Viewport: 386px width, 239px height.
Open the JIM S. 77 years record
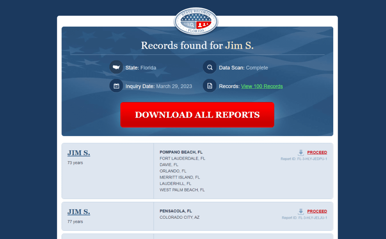[79, 212]
